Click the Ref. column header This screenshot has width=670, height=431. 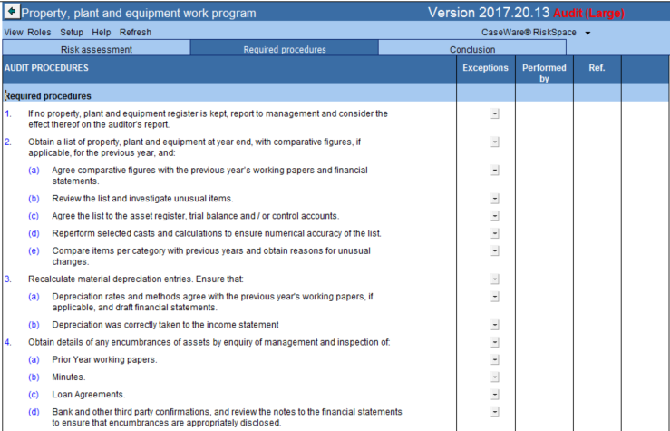[597, 68]
